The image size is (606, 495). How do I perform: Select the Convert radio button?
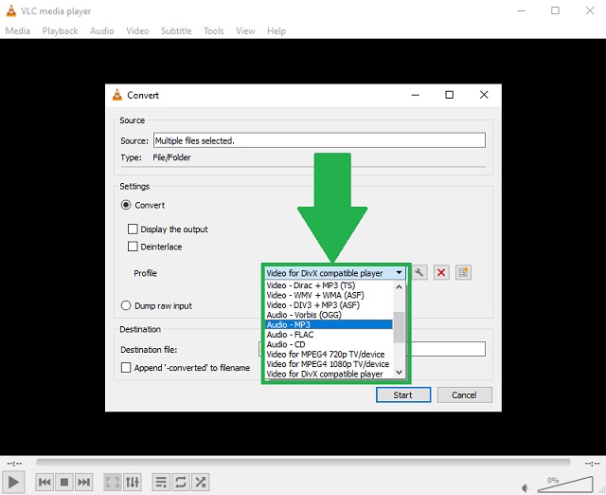(126, 205)
